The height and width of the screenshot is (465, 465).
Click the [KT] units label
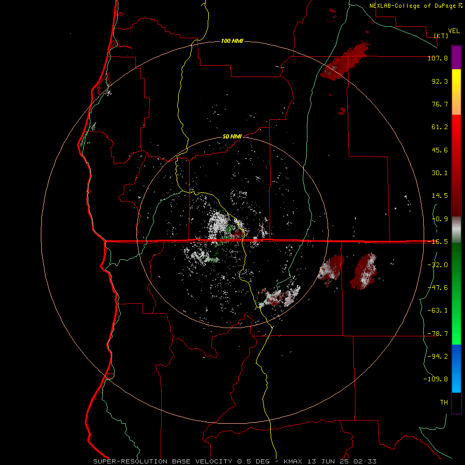(x=441, y=36)
